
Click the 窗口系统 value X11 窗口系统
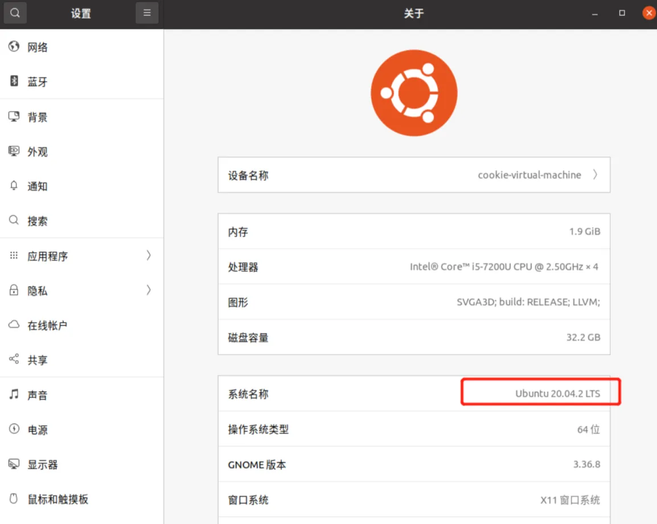tap(570, 500)
